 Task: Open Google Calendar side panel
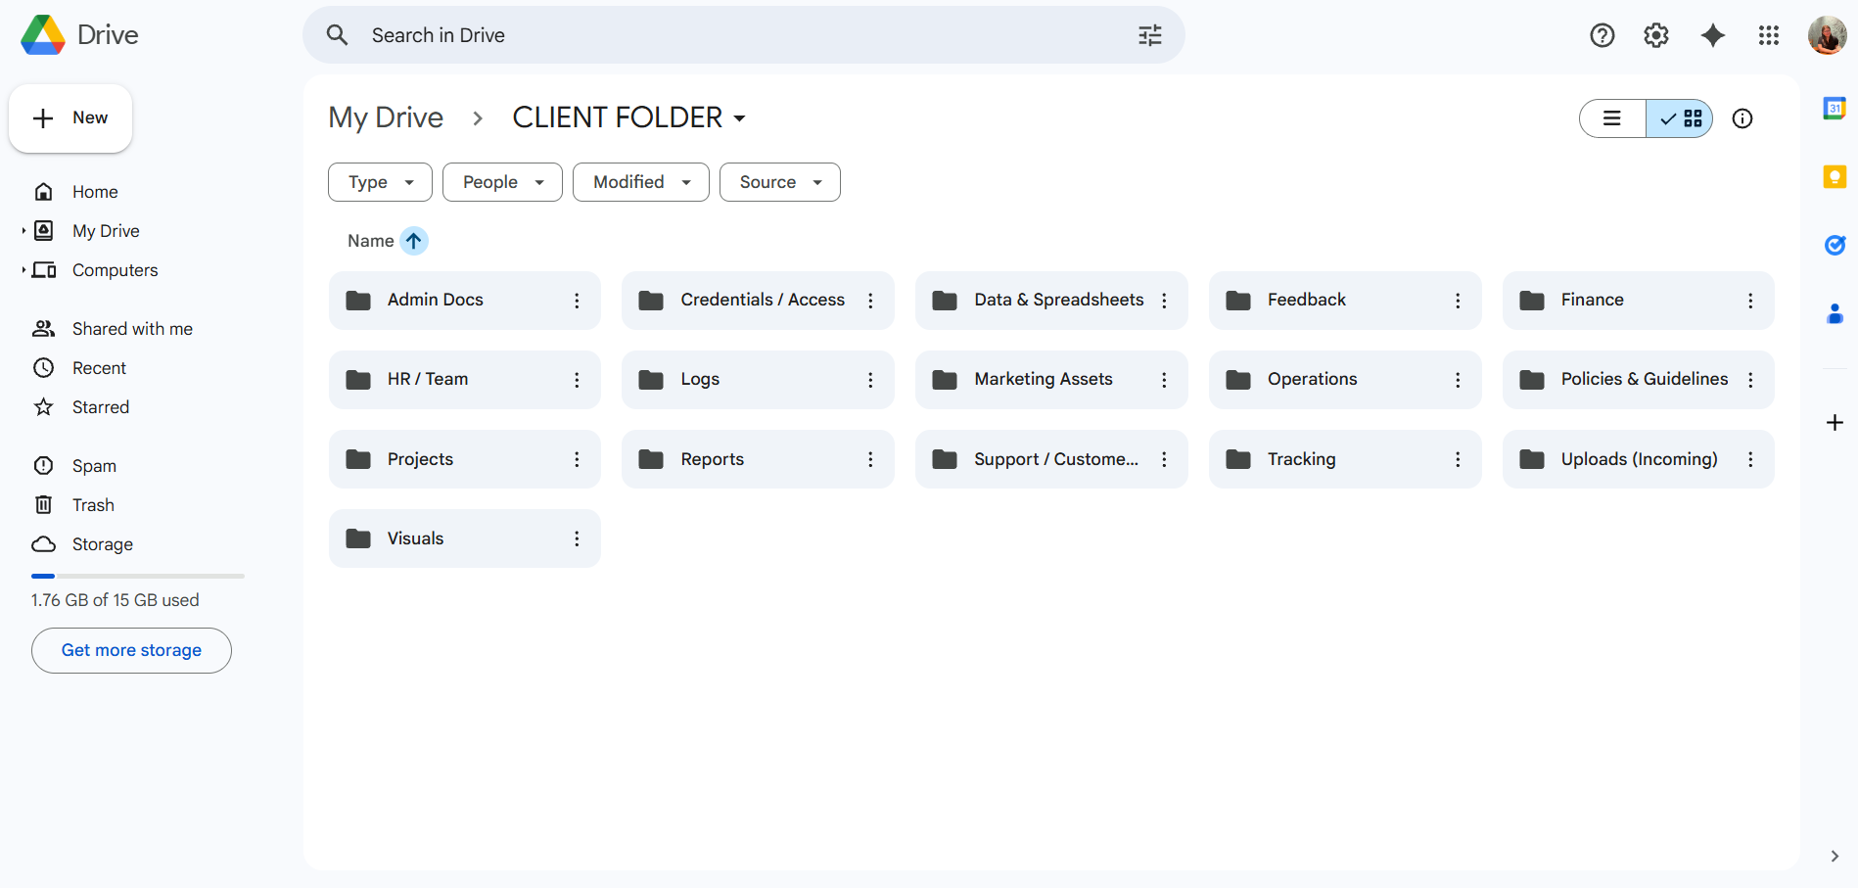1835,108
